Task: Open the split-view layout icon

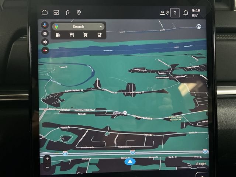Action: click(56, 13)
